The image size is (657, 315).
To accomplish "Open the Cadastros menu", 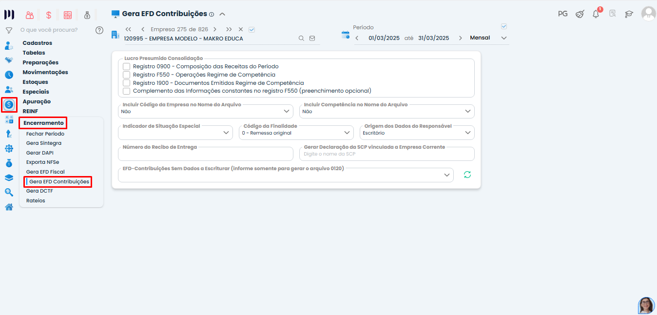I will [38, 43].
